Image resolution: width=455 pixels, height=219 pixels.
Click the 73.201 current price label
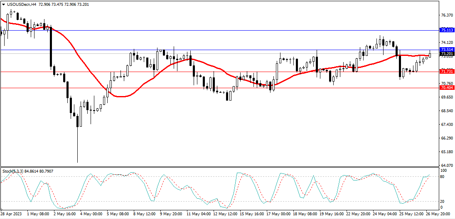[x=447, y=54]
